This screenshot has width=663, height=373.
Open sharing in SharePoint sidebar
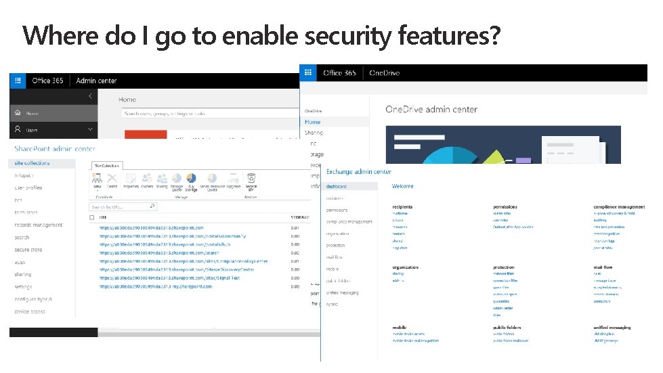[23, 275]
